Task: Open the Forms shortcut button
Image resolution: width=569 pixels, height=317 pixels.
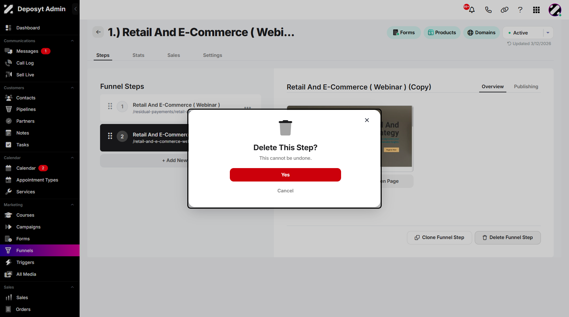Action: pyautogui.click(x=404, y=33)
